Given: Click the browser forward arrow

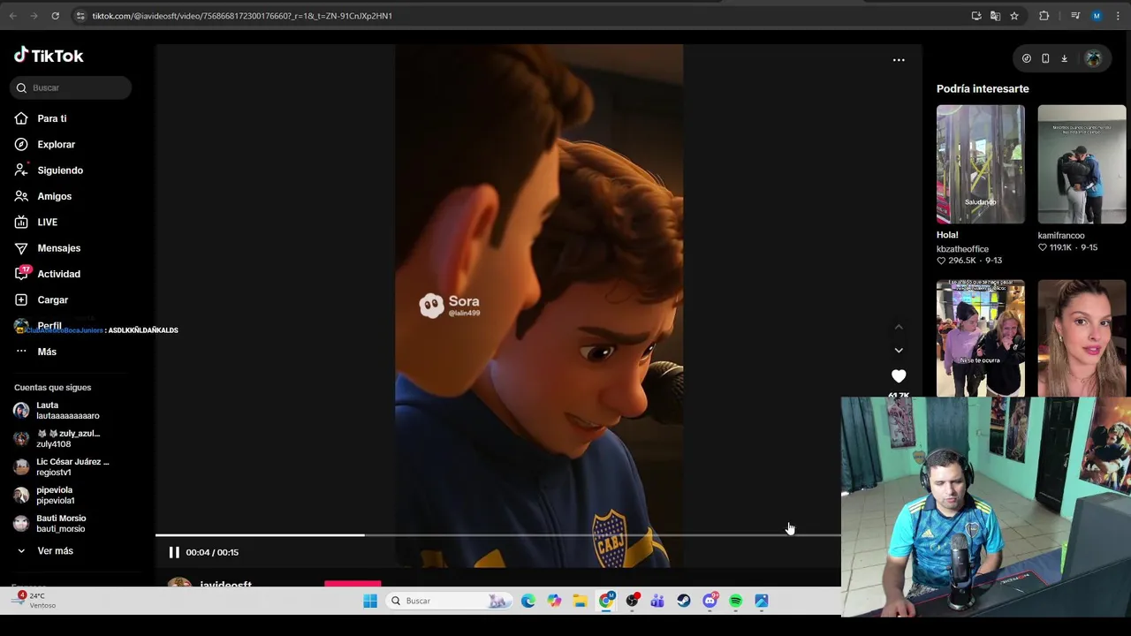Looking at the screenshot, I should (x=34, y=16).
